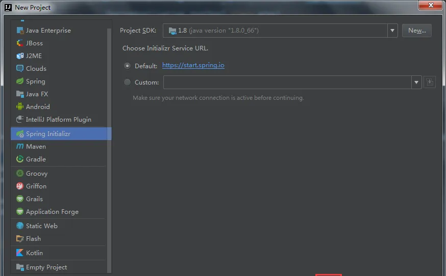
Task: Click the JBoss project type icon
Action: tap(20, 43)
